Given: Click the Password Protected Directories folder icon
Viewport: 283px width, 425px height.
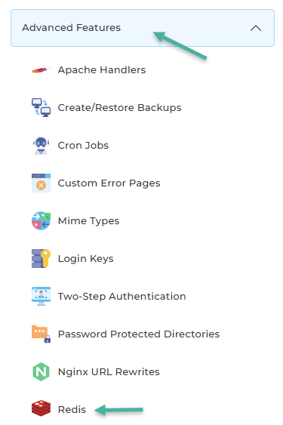Looking at the screenshot, I should click(41, 334).
